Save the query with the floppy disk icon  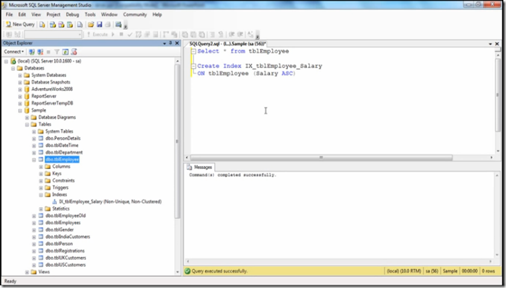[x=100, y=25]
